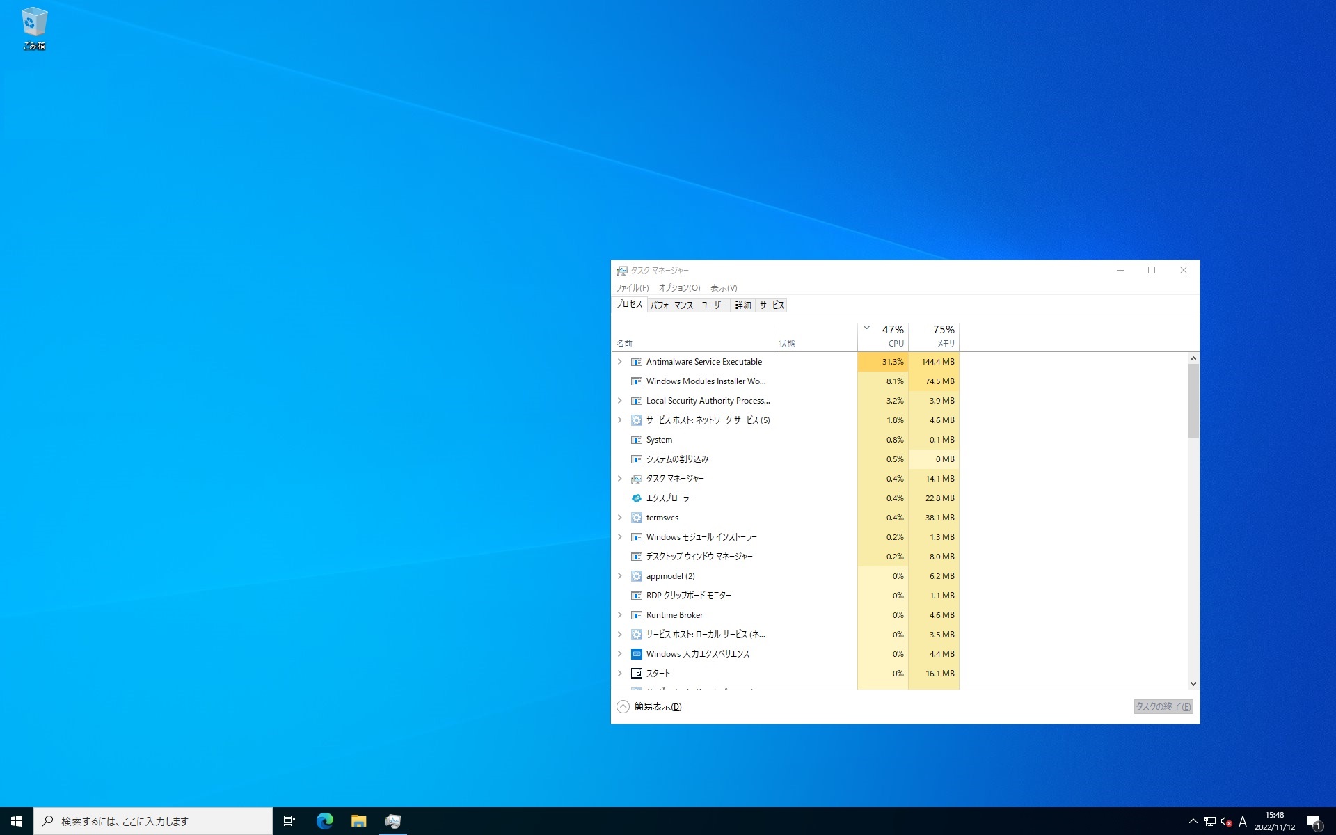Viewport: 1336px width, 835px height.
Task: Switch to the サービス tab
Action: pos(772,305)
